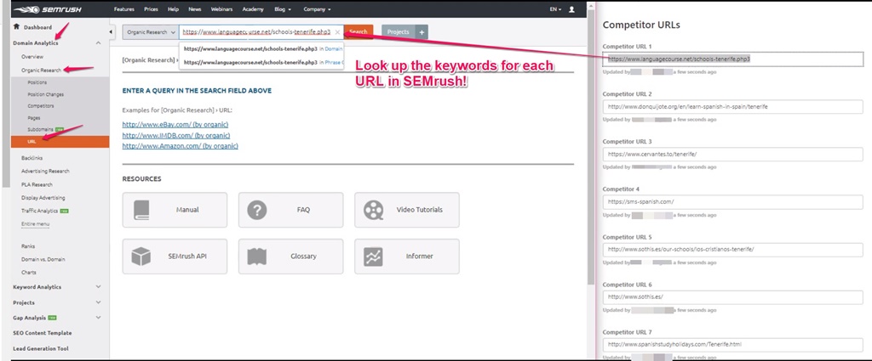
Task: Open the IMDB.com organic example link
Action: pyautogui.click(x=176, y=135)
